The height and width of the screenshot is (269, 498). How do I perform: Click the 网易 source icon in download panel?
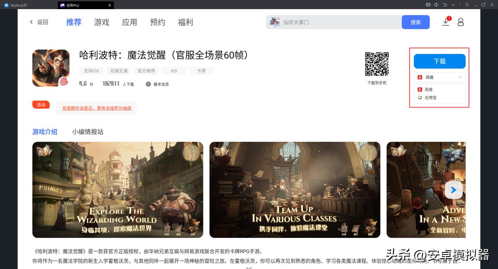click(x=420, y=89)
